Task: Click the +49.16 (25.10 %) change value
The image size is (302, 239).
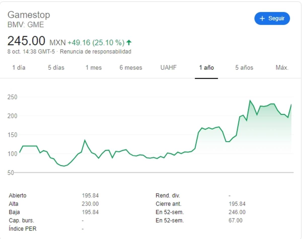Action: tap(96, 43)
